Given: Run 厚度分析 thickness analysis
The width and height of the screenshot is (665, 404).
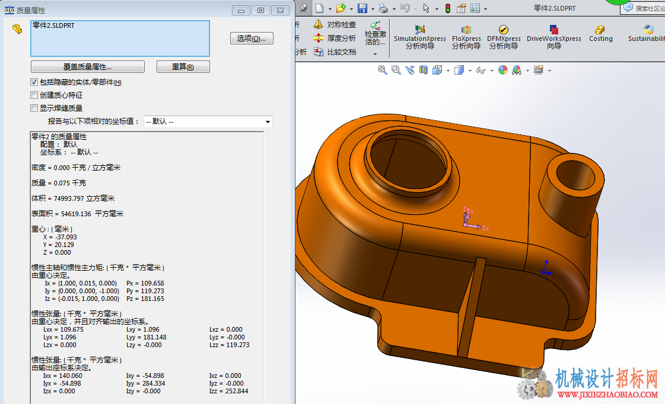Looking at the screenshot, I should [335, 38].
